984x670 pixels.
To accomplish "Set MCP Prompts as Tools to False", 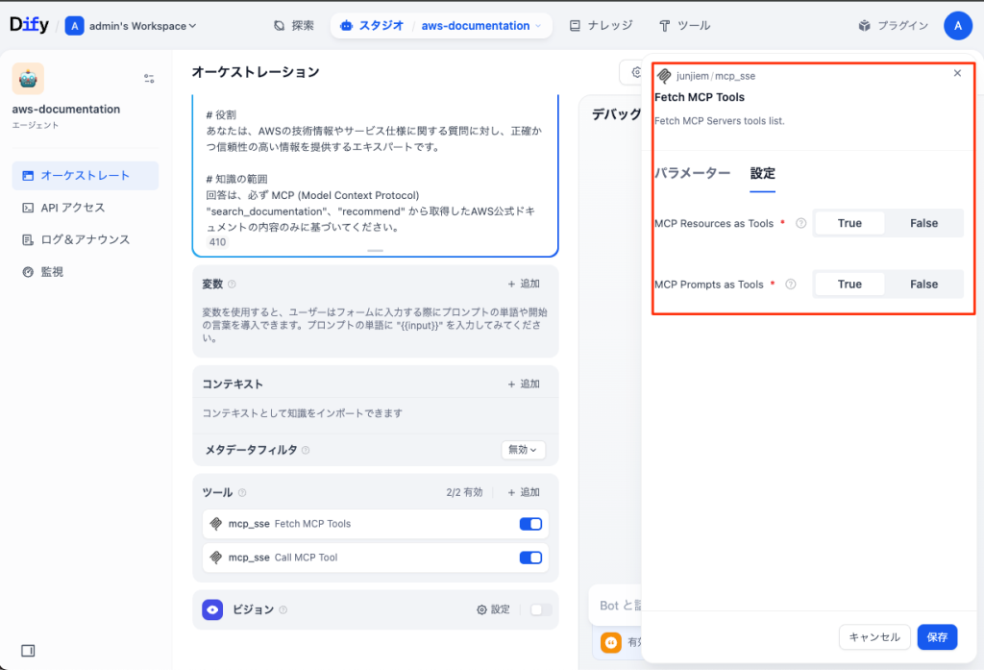I will pos(923,284).
